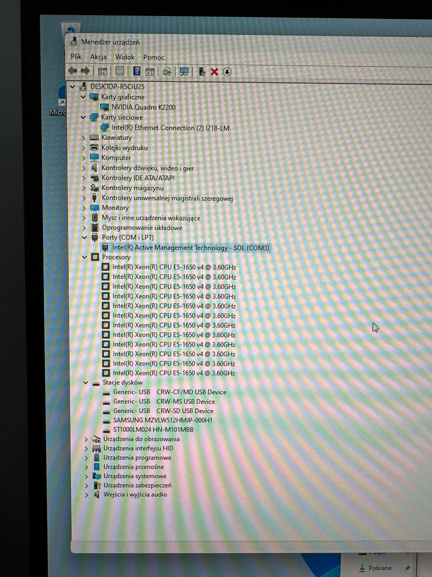
Task: Expand Mysz i inne urządzenia wskazujące
Action: 84,218
